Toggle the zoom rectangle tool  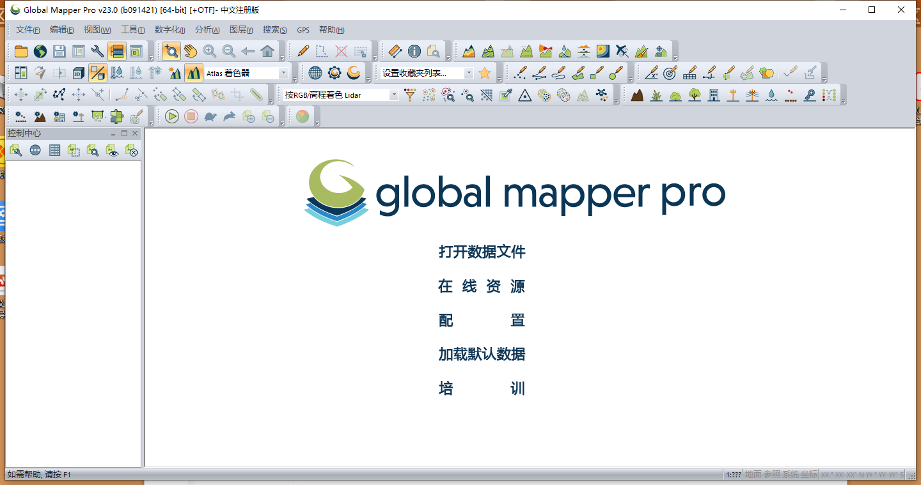coord(171,52)
